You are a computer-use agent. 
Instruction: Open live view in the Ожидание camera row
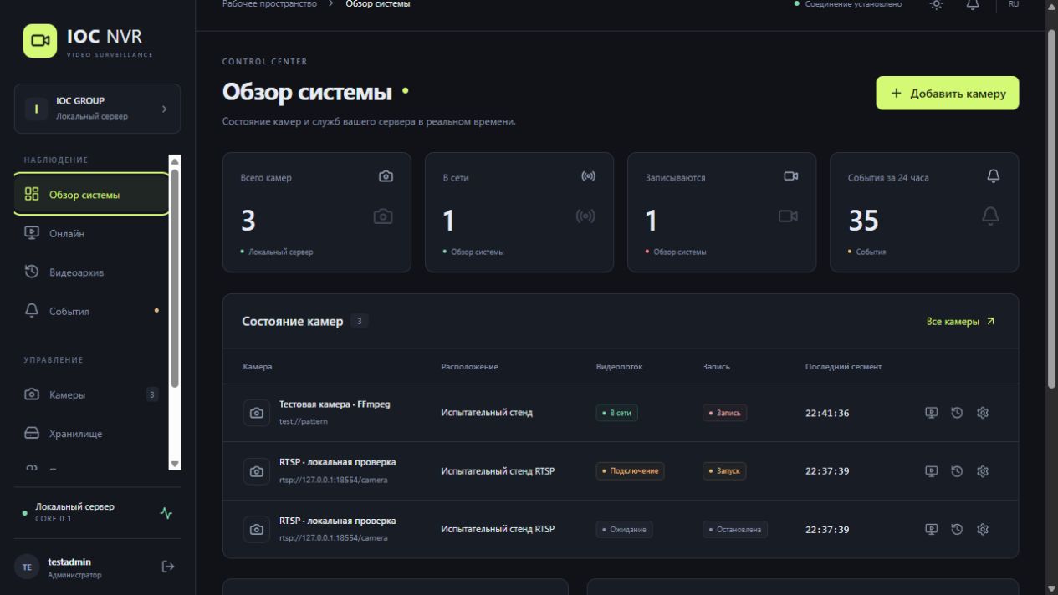click(x=930, y=529)
